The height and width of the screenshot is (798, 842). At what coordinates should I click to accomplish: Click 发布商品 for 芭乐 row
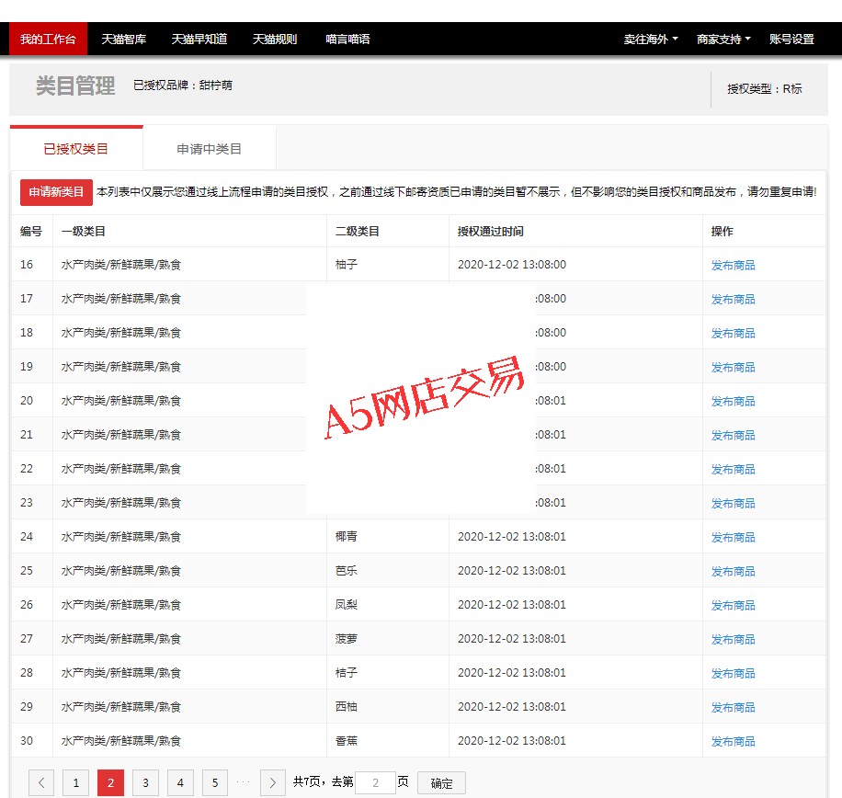pos(733,572)
